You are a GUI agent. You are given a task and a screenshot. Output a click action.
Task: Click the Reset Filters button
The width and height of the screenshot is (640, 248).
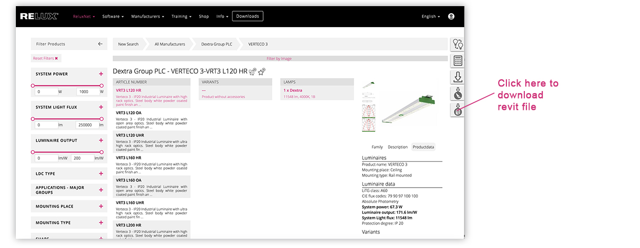coord(46,58)
